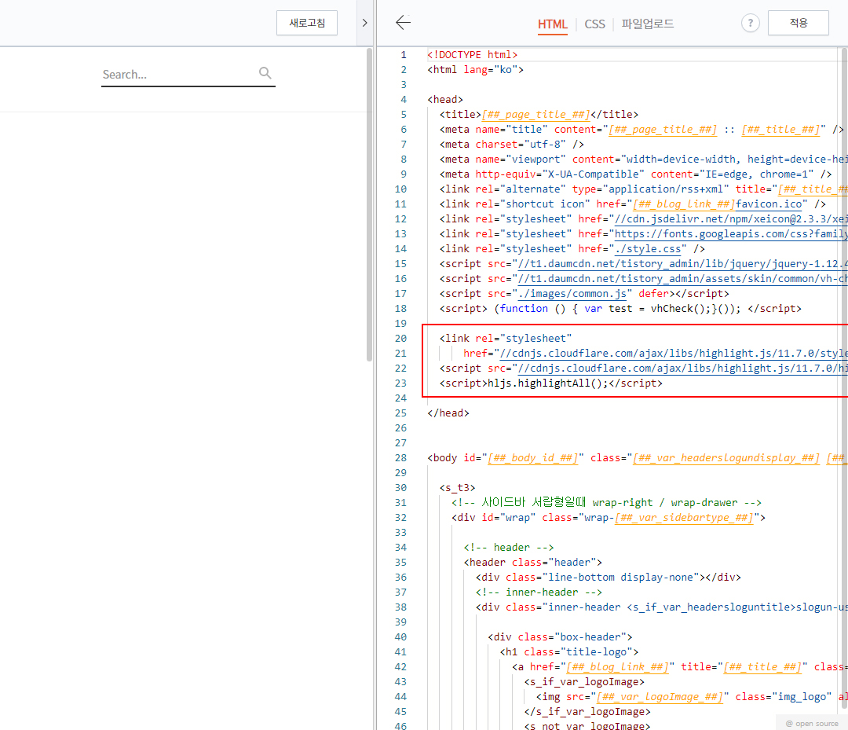Click the header class="header" line
848x730 pixels.
[x=532, y=563]
